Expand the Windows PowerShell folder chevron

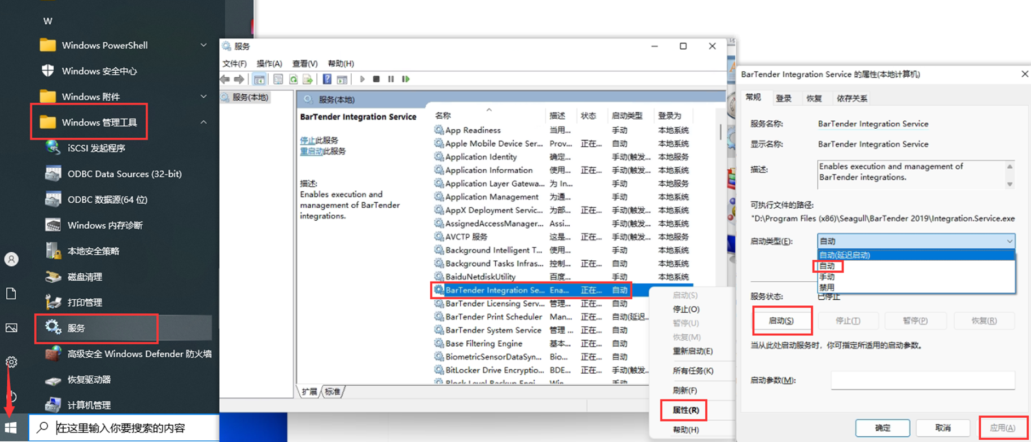tap(203, 45)
